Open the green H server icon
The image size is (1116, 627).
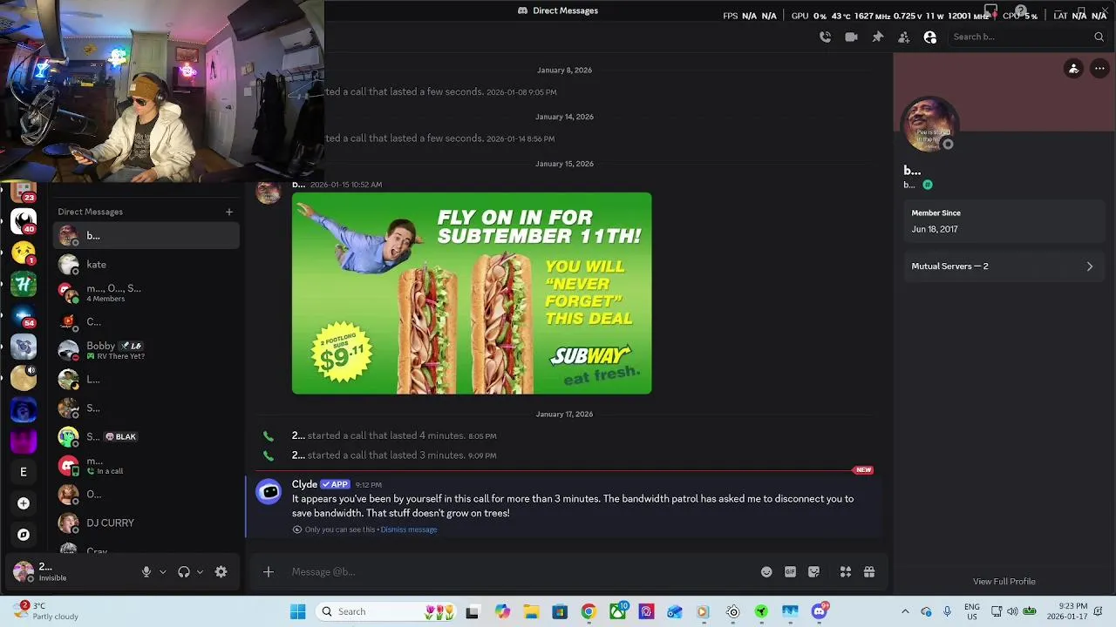click(24, 284)
